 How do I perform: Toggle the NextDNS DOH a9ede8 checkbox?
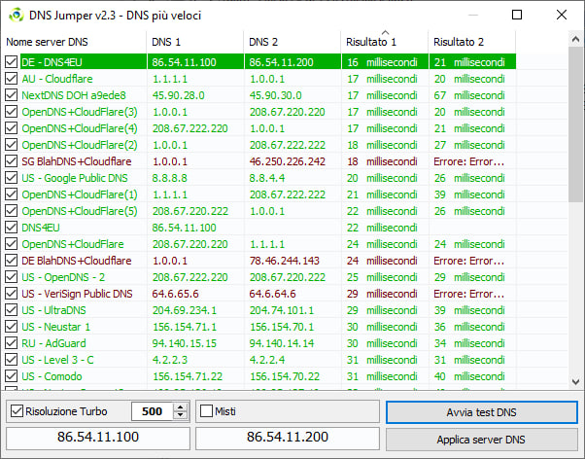12,95
